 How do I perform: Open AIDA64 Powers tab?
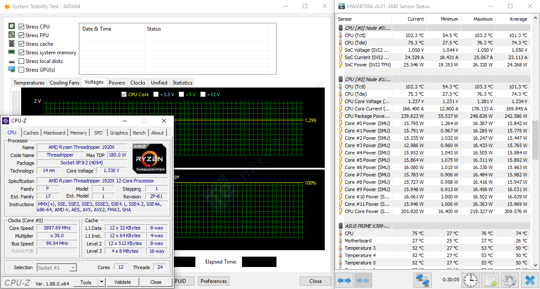(117, 82)
